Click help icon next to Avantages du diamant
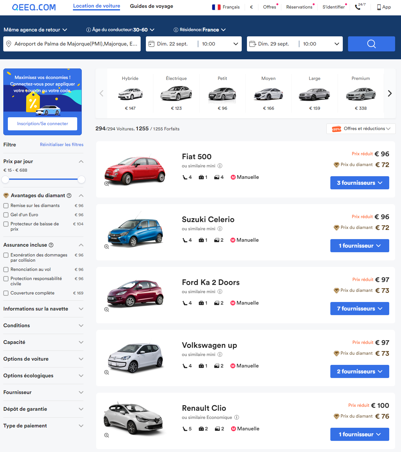This screenshot has height=452, width=401. tap(69, 196)
